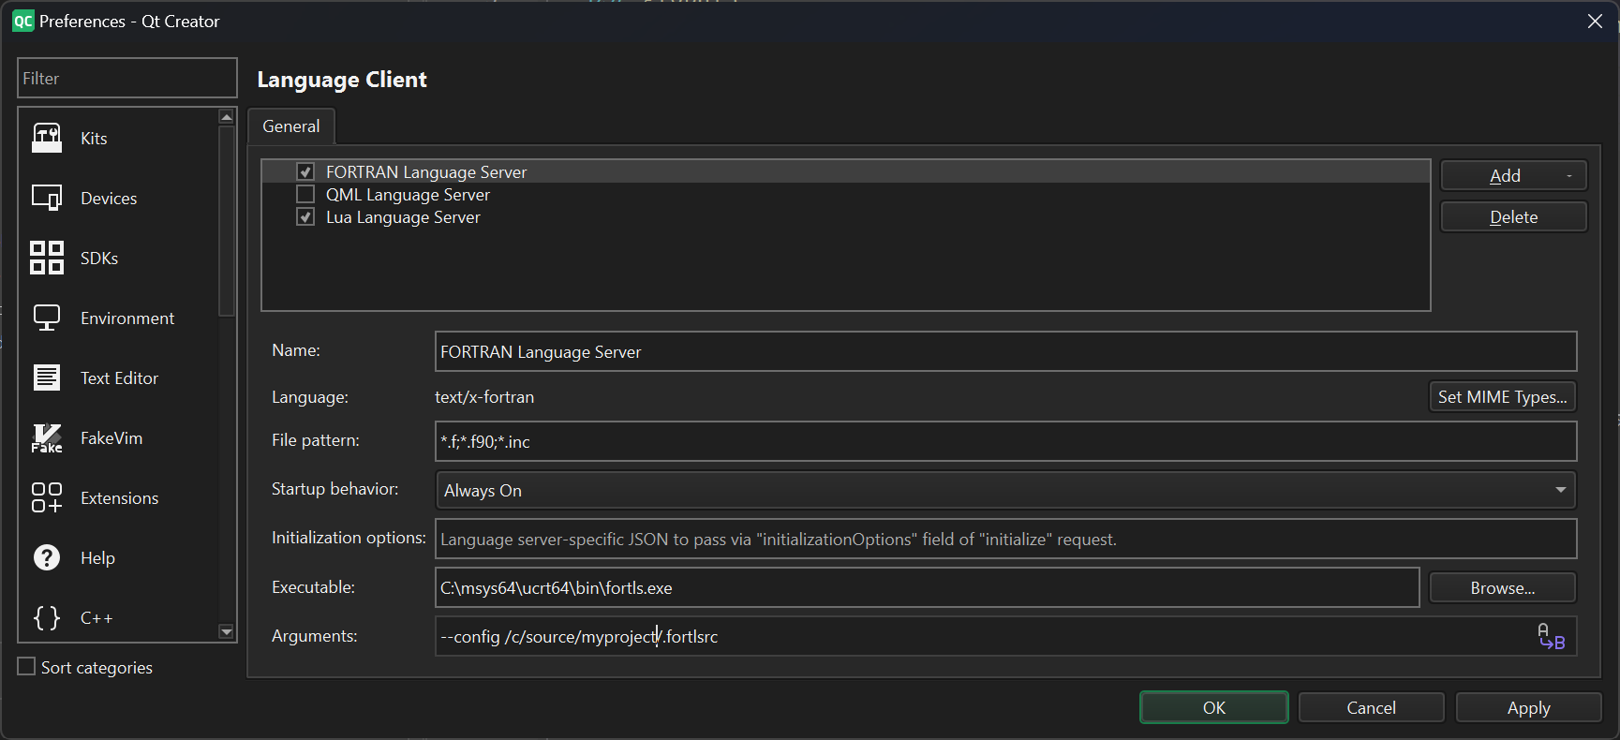Click the File pattern input field
This screenshot has height=740, width=1620.
coord(1006,441)
